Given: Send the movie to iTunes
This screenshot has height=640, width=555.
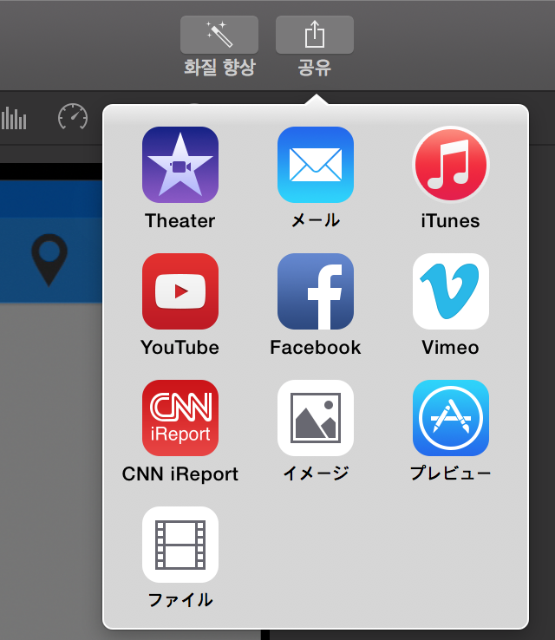Looking at the screenshot, I should 451,165.
